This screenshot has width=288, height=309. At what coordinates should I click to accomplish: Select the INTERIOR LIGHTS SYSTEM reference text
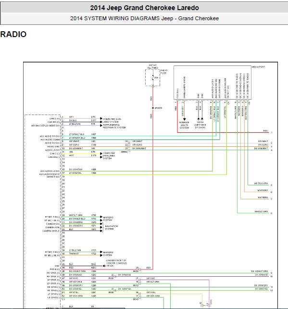(x=184, y=125)
